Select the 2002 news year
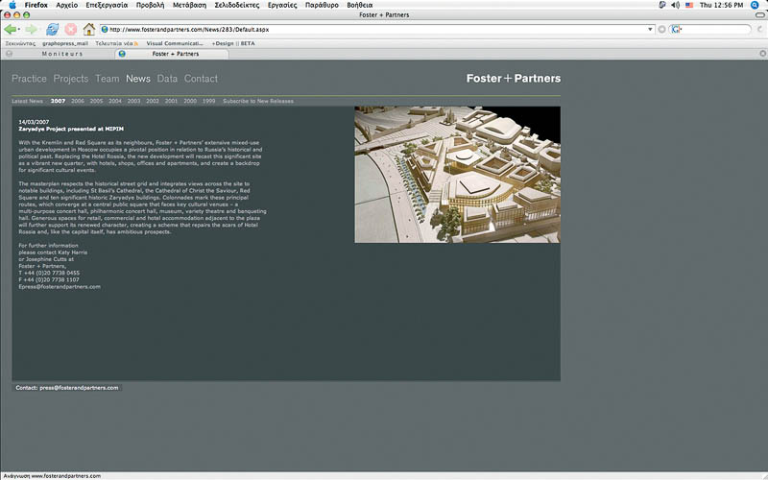The width and height of the screenshot is (768, 480). point(153,101)
